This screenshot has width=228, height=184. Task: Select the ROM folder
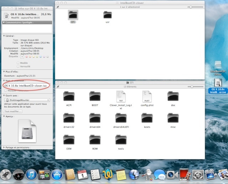click(x=95, y=140)
